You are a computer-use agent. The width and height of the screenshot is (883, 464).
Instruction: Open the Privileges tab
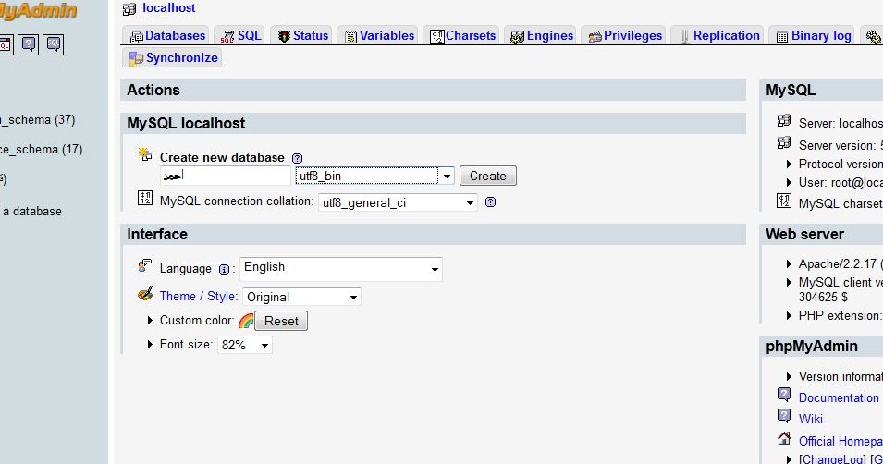625,35
